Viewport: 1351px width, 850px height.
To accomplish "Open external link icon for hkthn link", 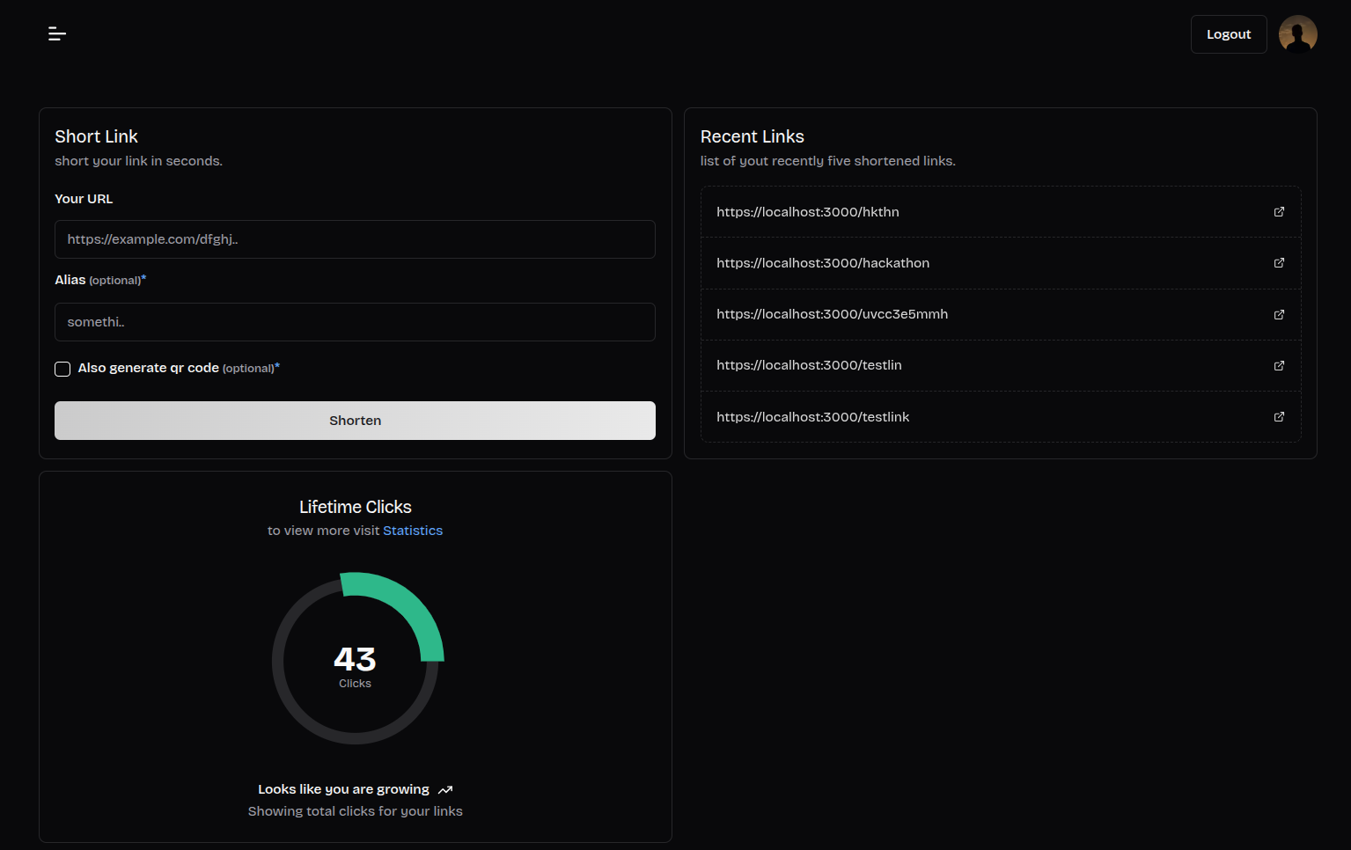I will (x=1279, y=212).
